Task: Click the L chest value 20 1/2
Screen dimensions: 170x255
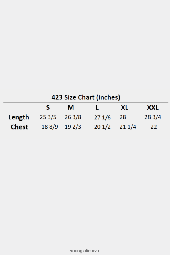Action: [102, 127]
